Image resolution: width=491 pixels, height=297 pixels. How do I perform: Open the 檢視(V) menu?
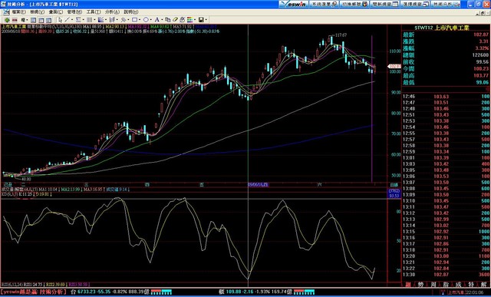coord(38,12)
